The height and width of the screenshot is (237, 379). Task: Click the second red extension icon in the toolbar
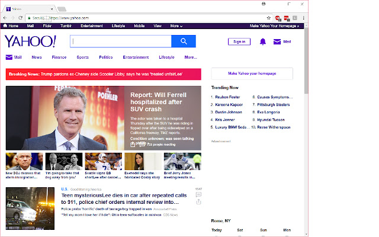click(287, 18)
